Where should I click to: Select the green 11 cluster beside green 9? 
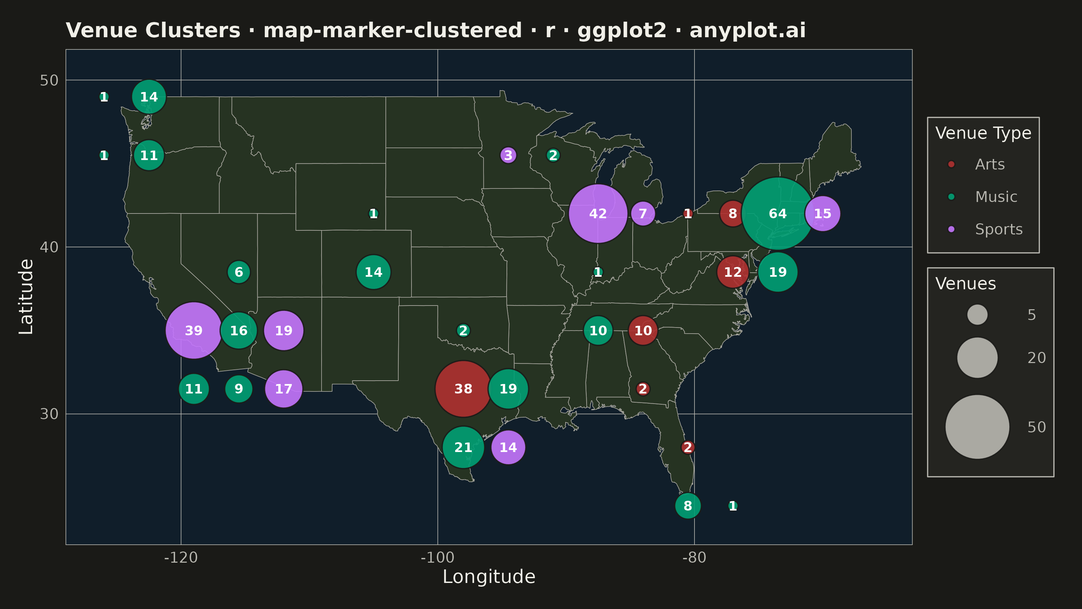click(x=194, y=389)
